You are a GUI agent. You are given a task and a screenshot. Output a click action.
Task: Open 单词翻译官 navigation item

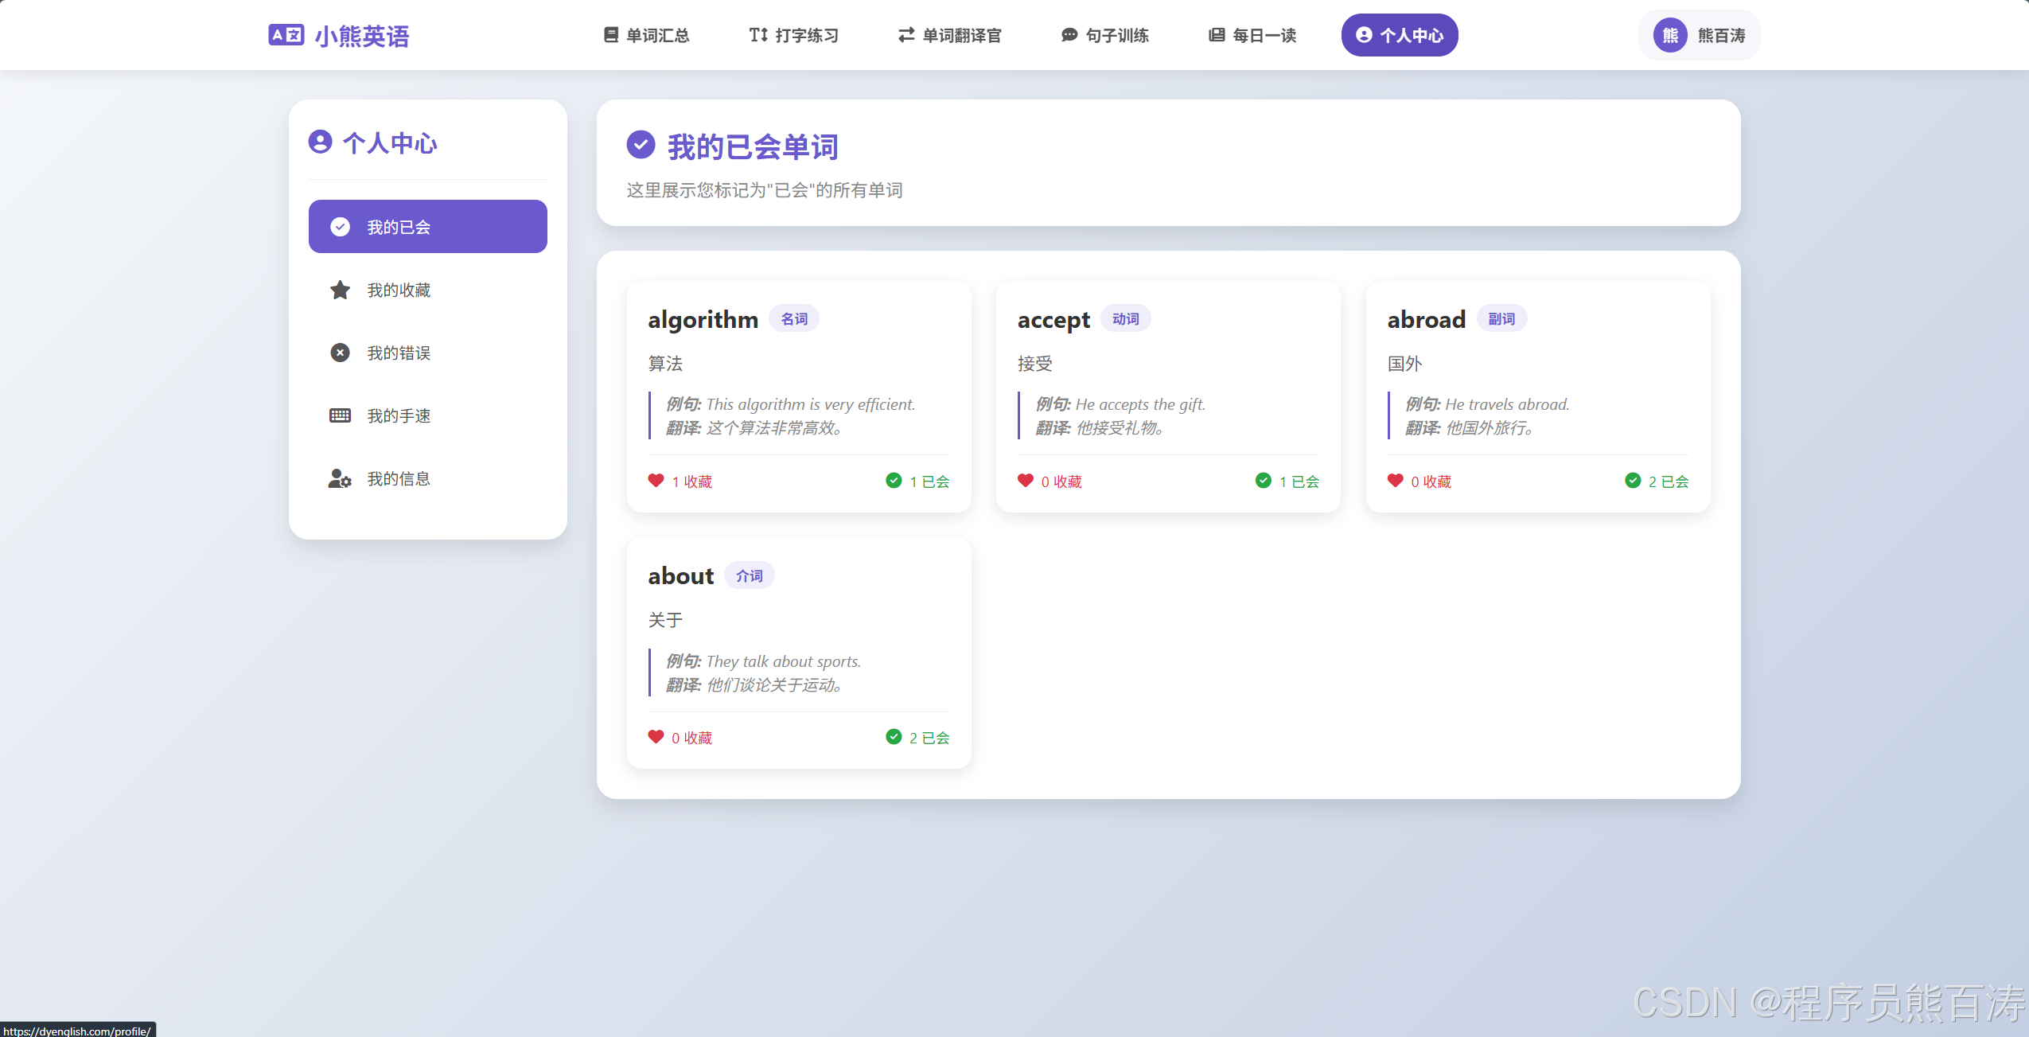950,35
